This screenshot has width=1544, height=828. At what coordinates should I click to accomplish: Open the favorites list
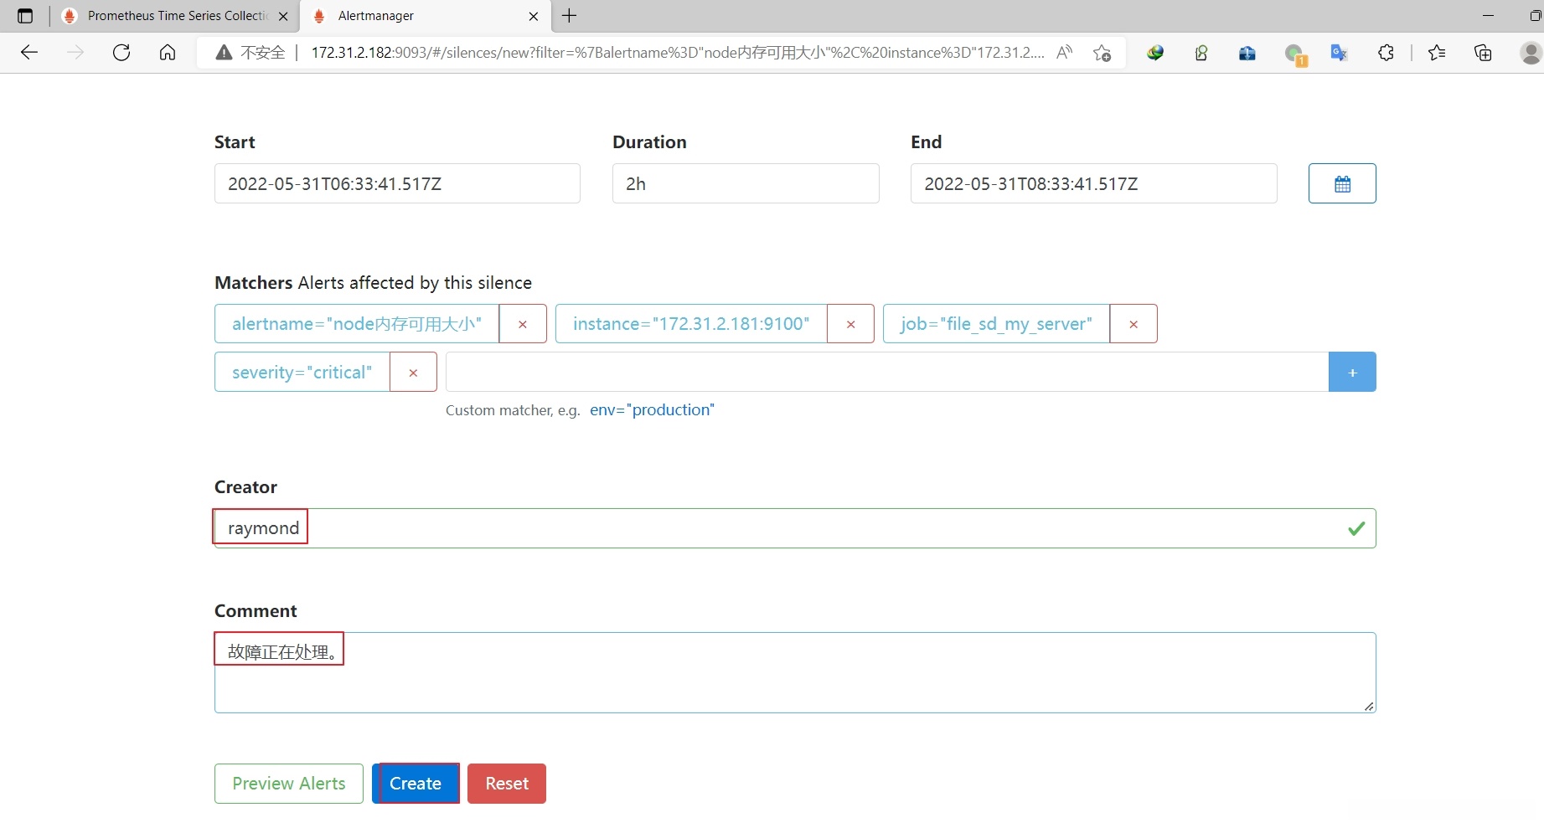pyautogui.click(x=1437, y=53)
